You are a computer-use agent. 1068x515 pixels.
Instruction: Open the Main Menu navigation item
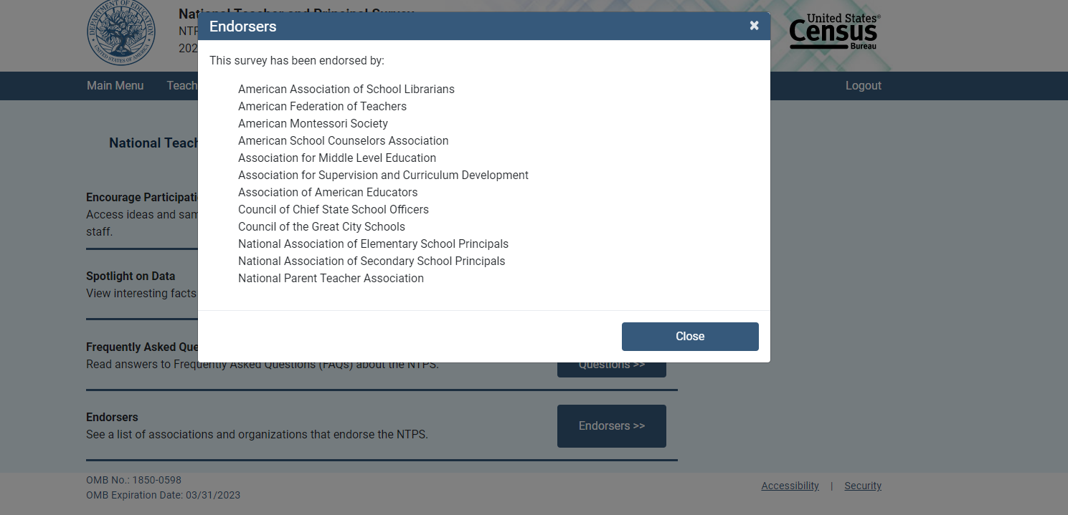click(x=115, y=86)
